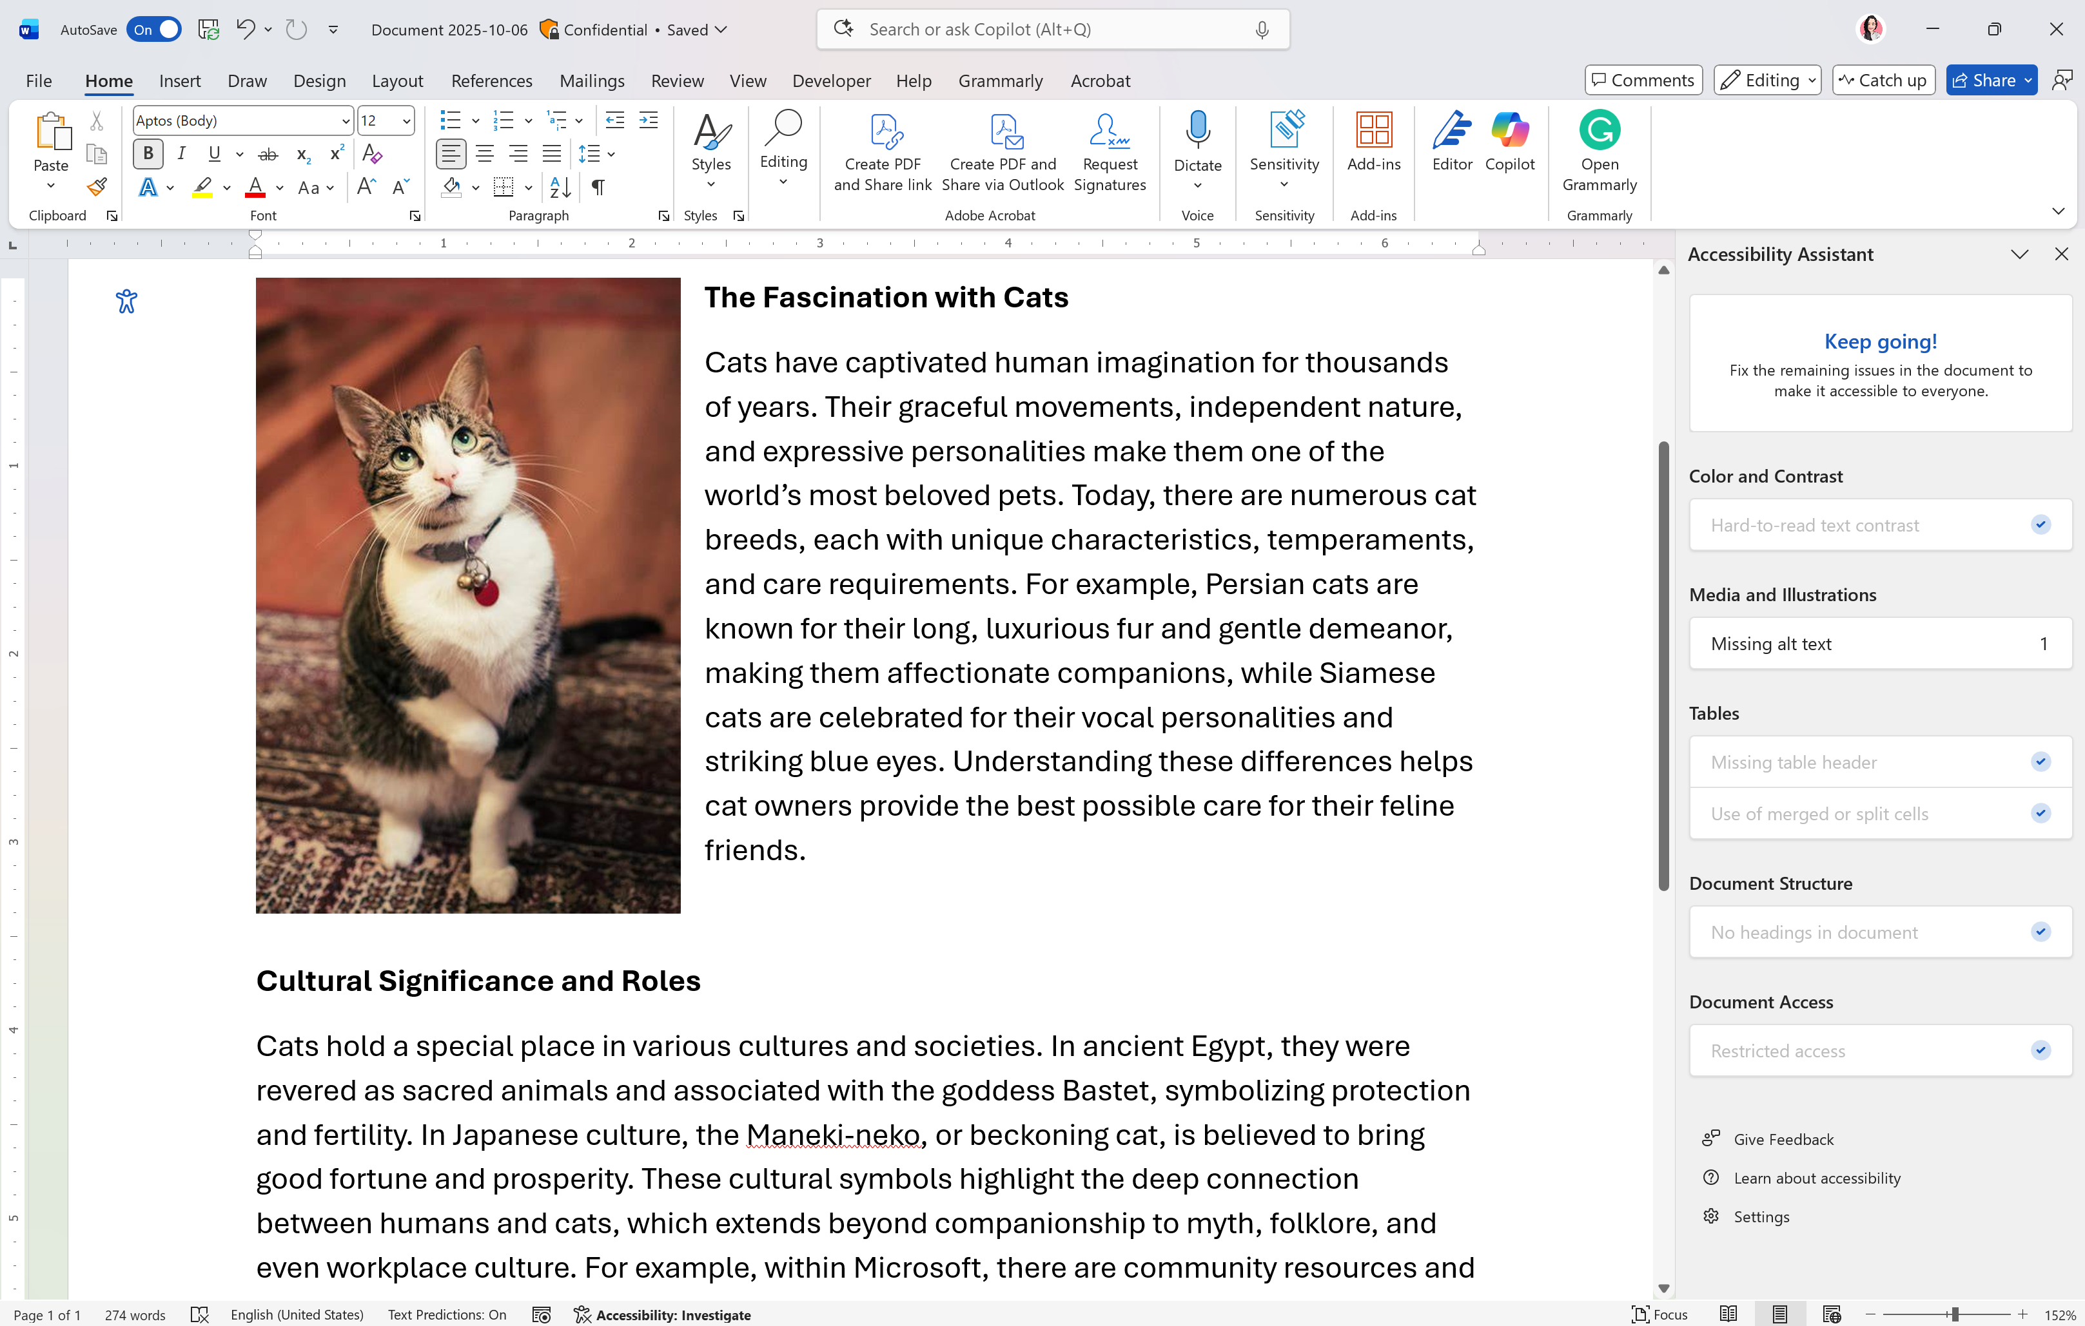Apply italic formatting
This screenshot has height=1326, width=2085.
[x=181, y=153]
